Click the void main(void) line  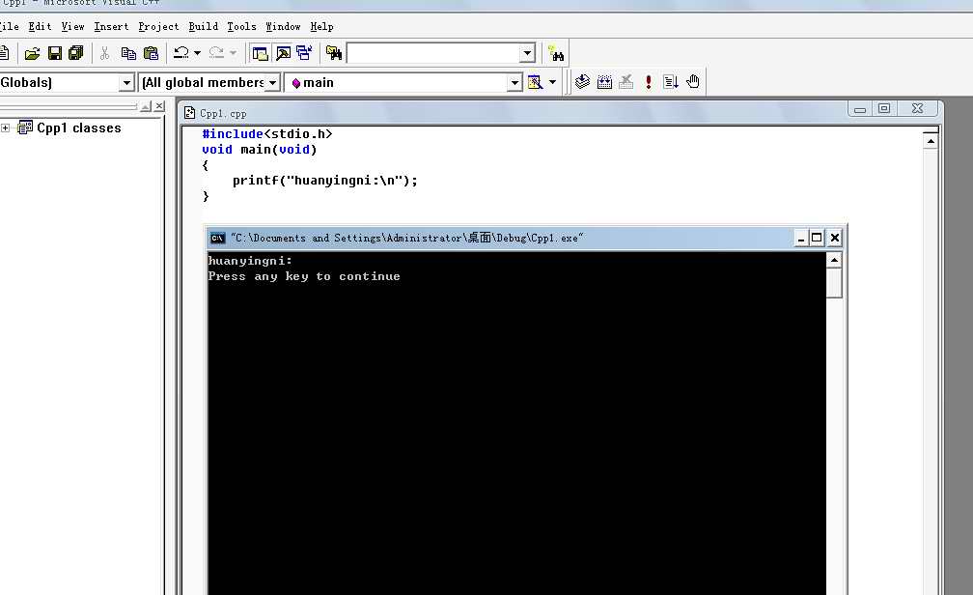[260, 150]
